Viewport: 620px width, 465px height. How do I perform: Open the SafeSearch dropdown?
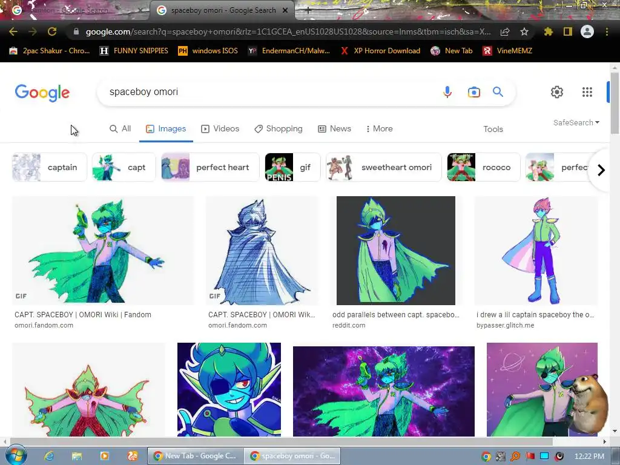click(x=576, y=122)
